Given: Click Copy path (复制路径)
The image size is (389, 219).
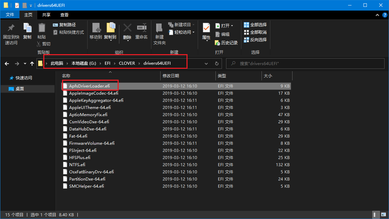Looking at the screenshot, I should pyautogui.click(x=64, y=25).
